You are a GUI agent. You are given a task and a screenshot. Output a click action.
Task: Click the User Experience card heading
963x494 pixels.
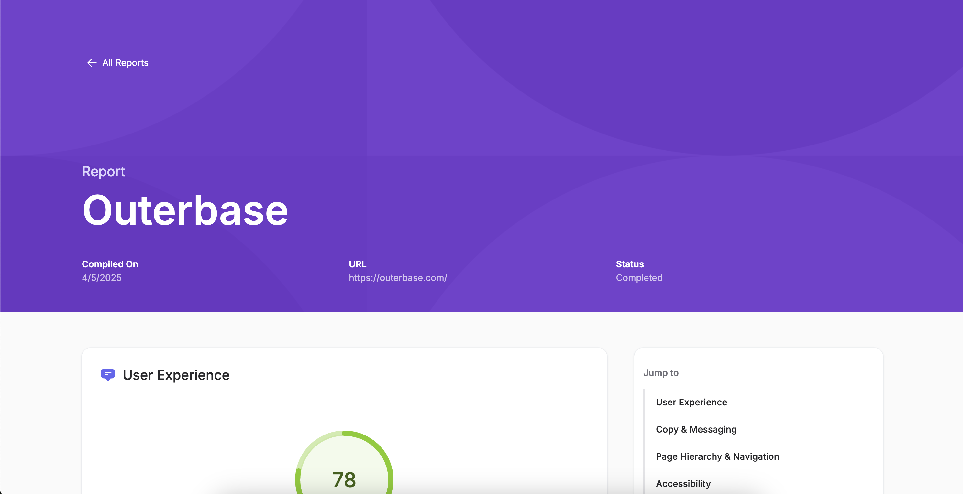coord(176,375)
